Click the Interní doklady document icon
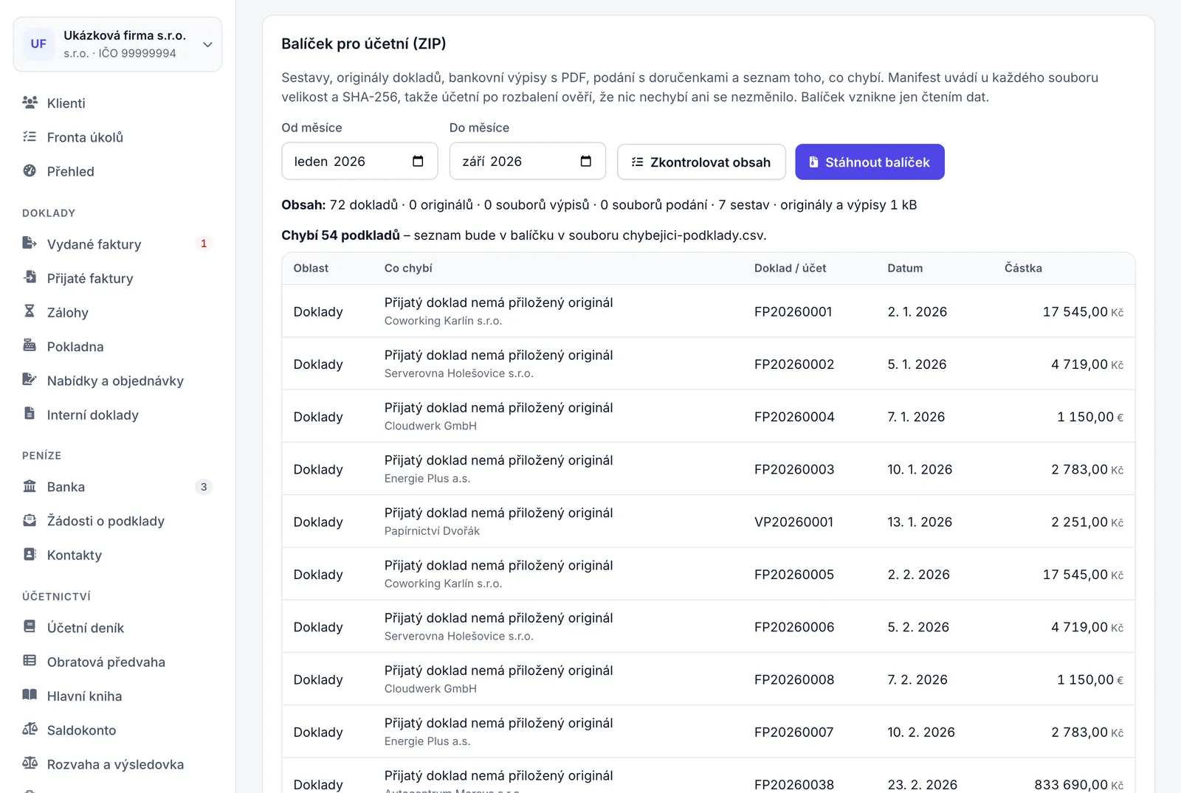 (x=30, y=413)
